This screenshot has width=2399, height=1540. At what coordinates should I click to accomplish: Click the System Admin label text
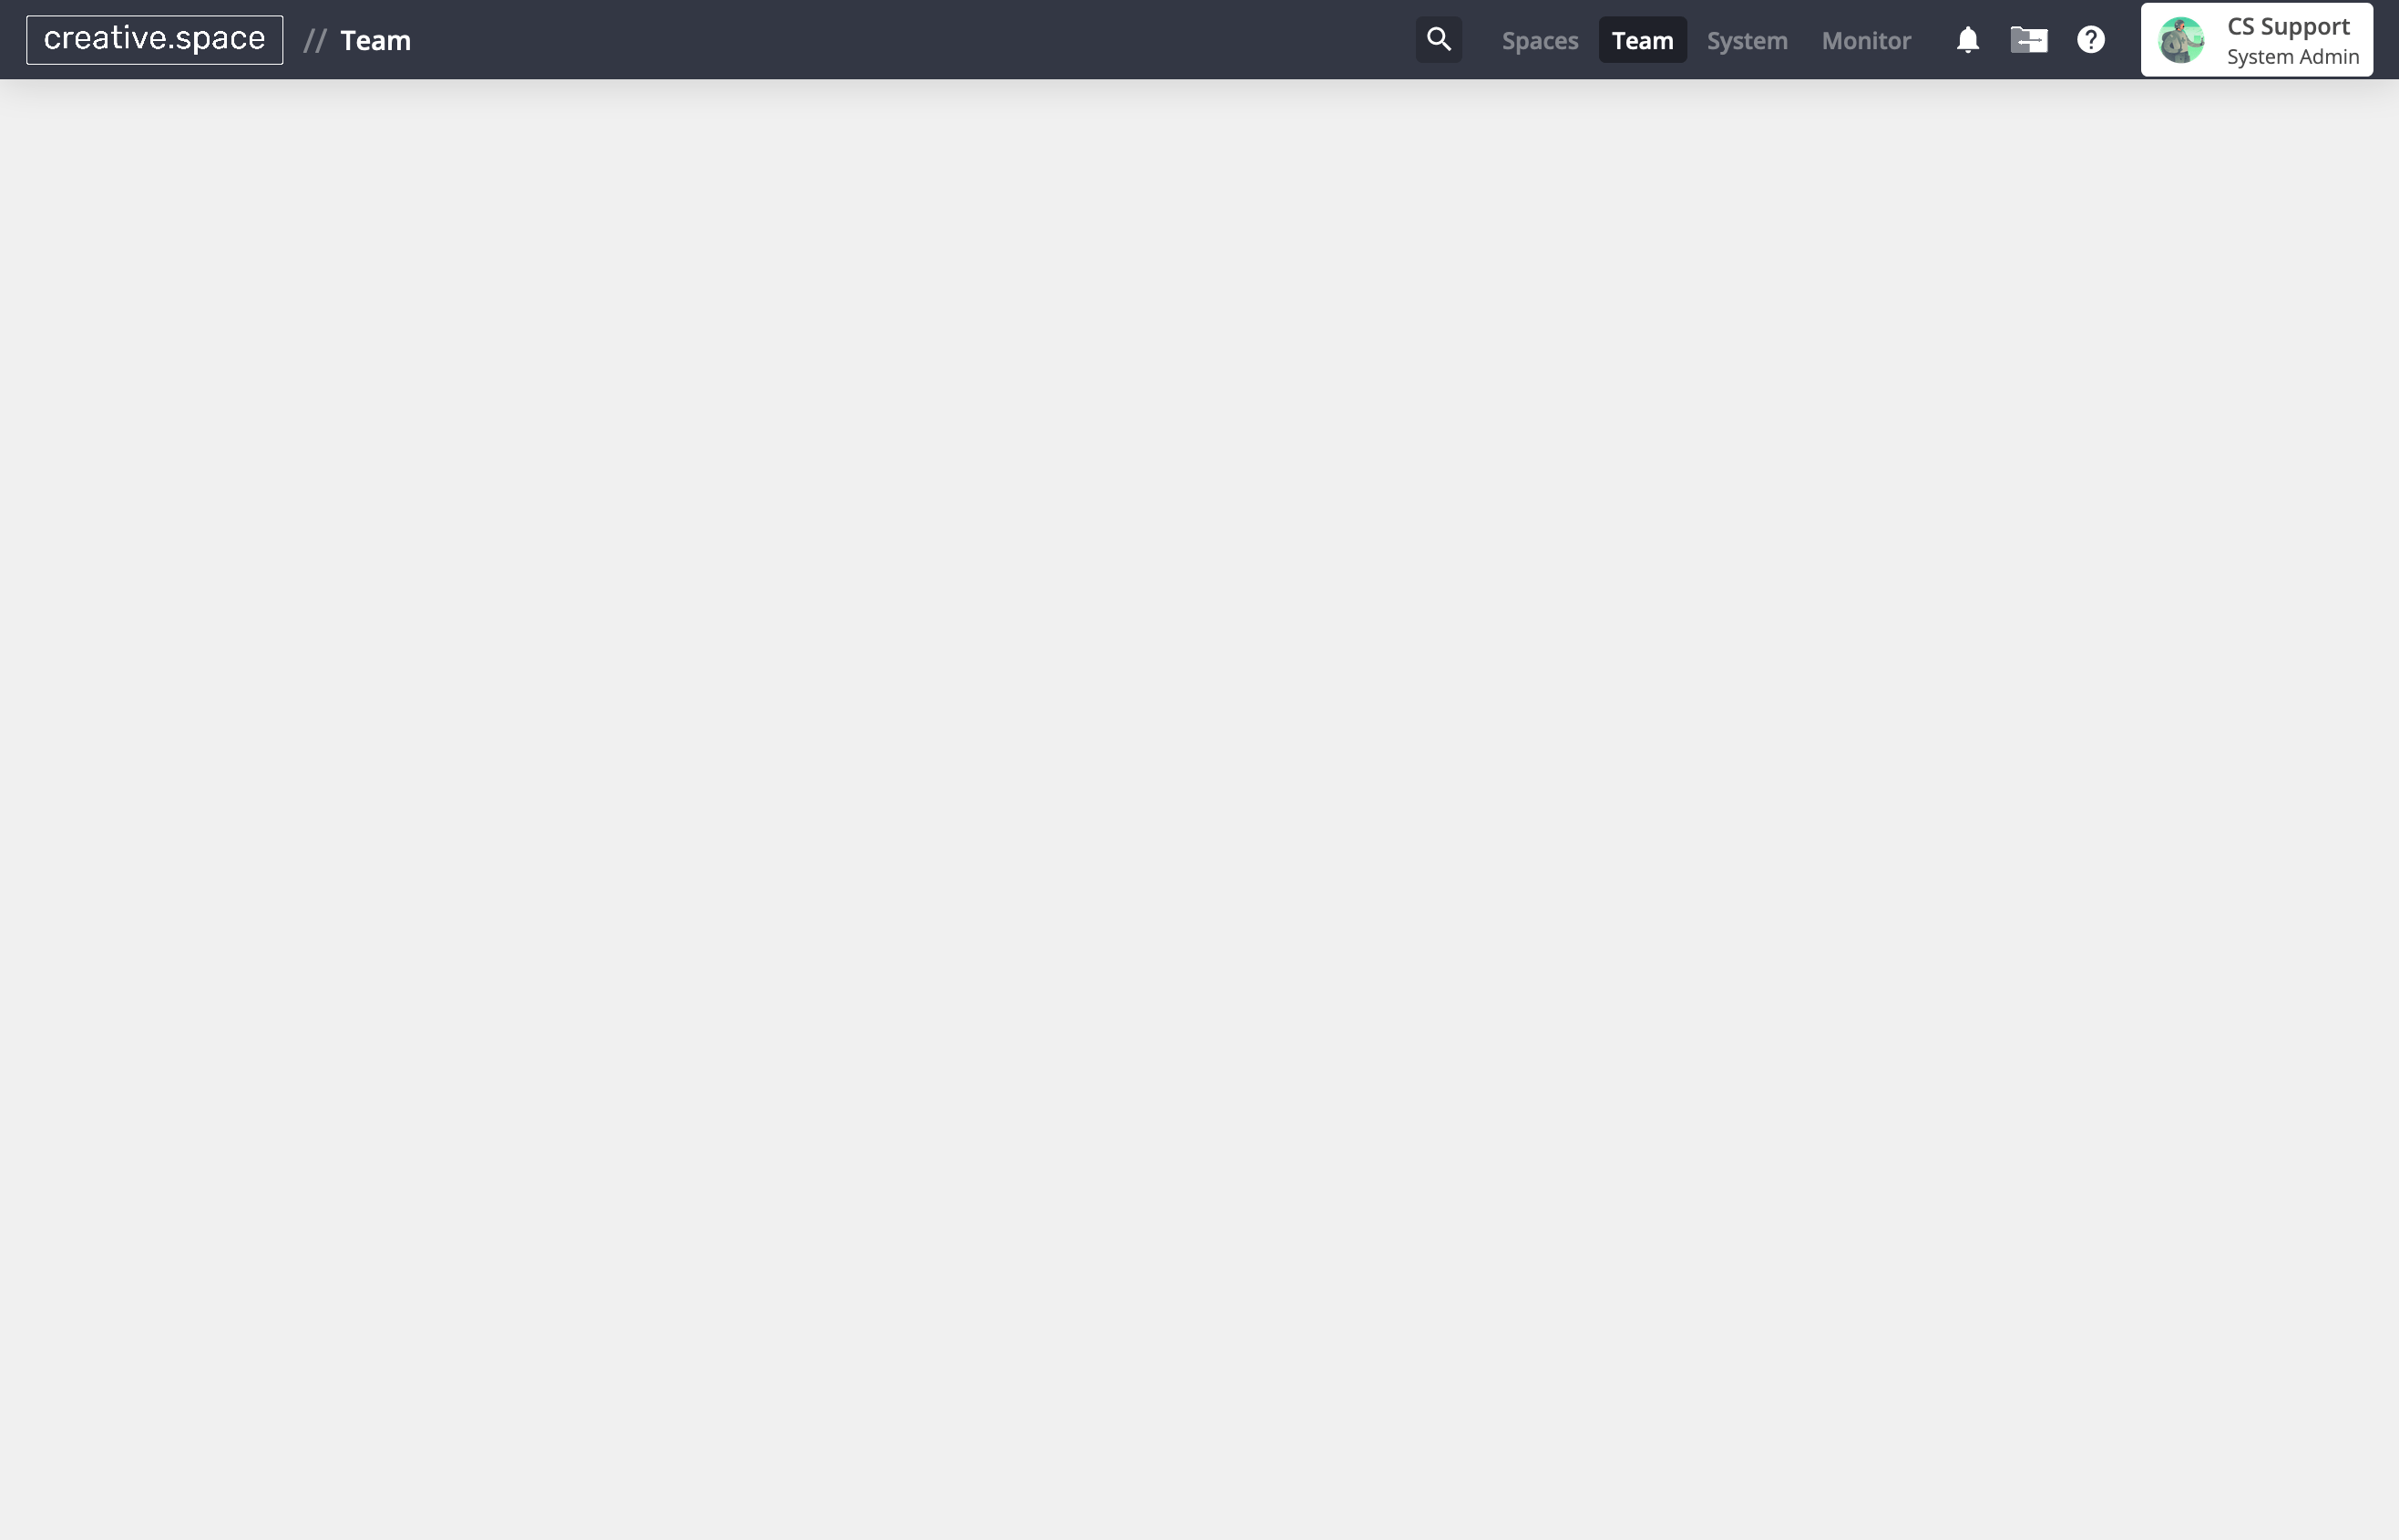click(x=2292, y=56)
